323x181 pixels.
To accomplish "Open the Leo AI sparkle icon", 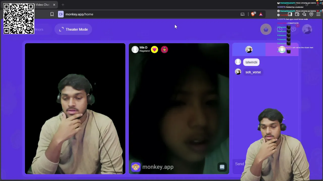I will point(304,14).
